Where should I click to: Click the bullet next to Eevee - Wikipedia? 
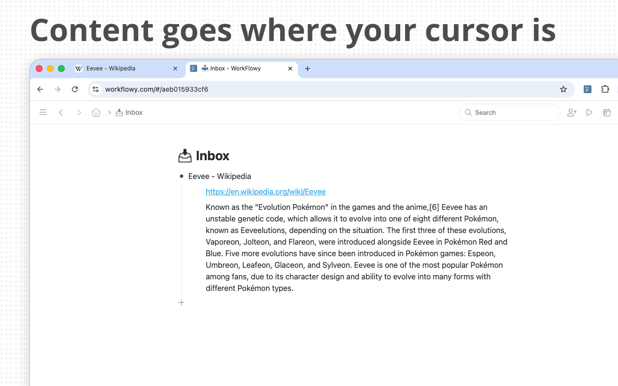(x=182, y=177)
